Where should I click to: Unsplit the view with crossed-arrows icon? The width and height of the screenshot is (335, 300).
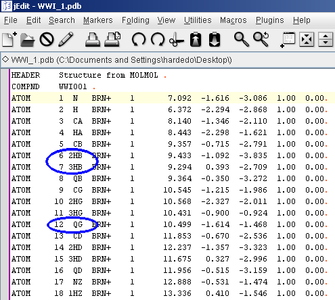click(x=307, y=39)
